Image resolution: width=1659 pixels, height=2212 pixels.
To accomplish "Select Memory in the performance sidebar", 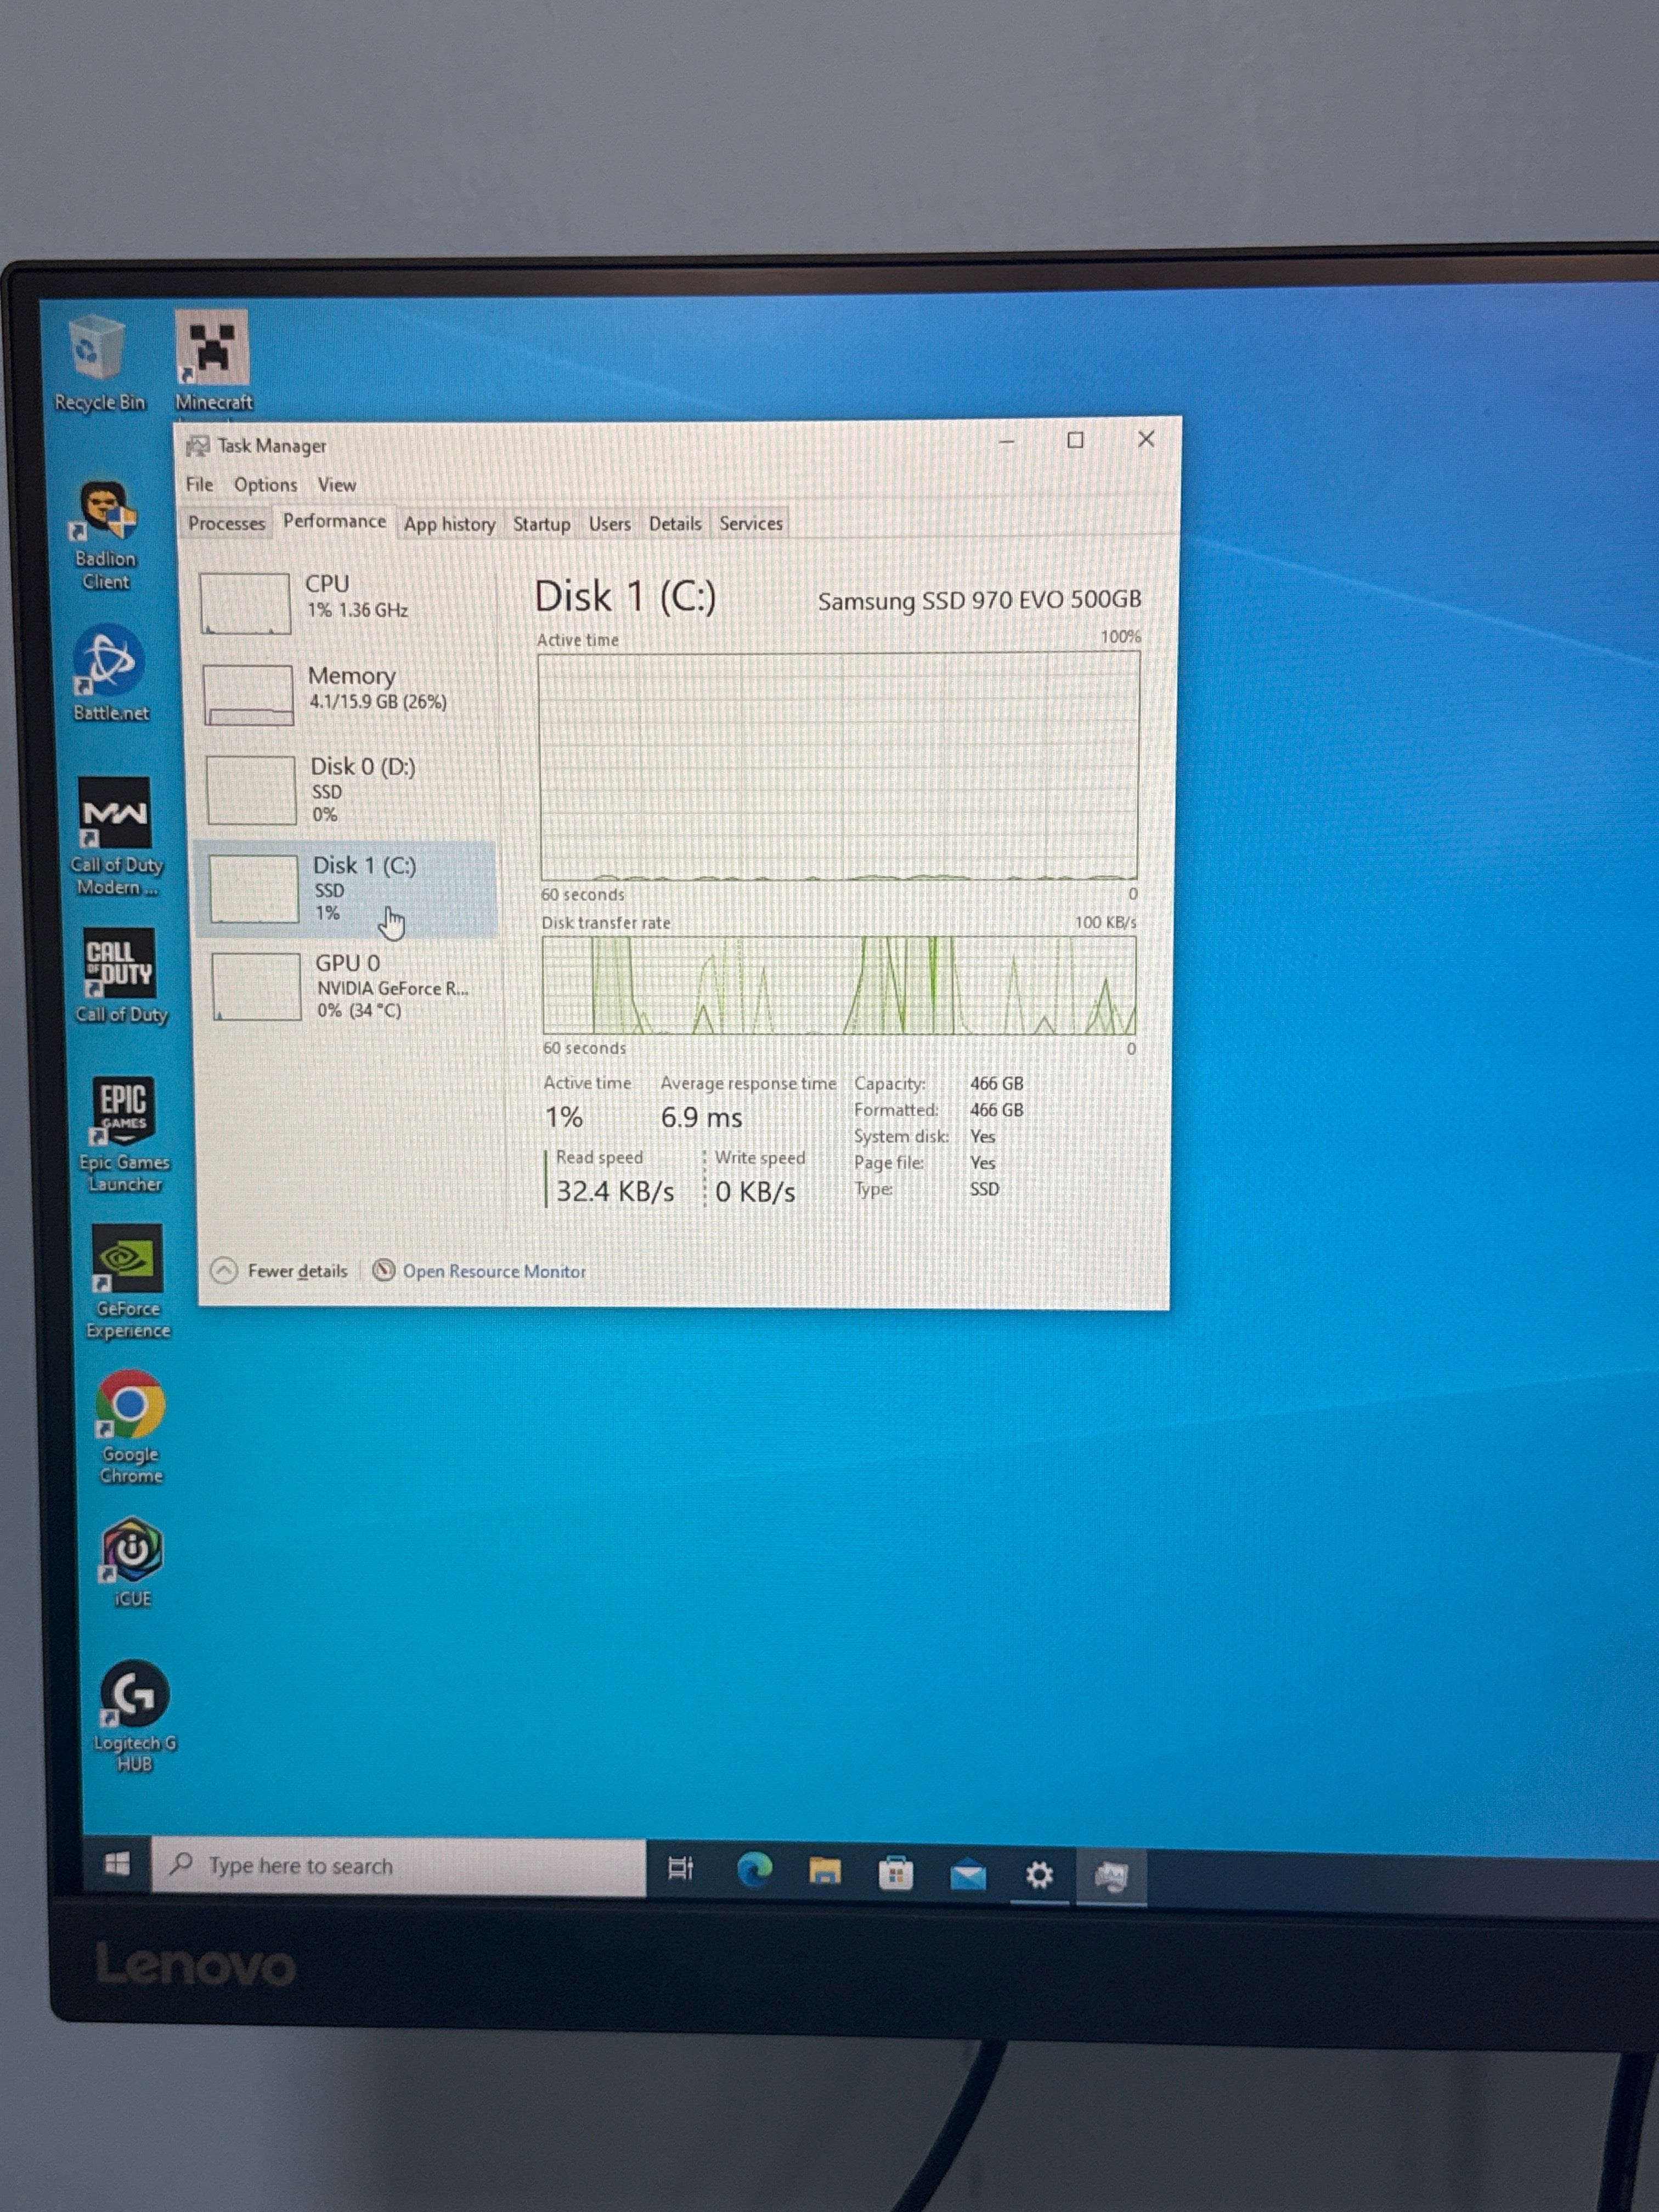I will (x=346, y=692).
